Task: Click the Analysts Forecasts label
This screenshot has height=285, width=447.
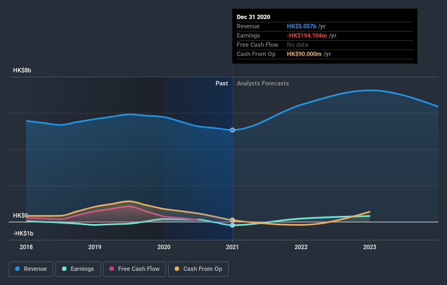Action: 263,83
